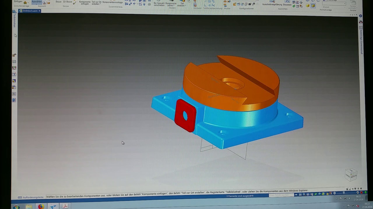Viewport: 373px width, 209px height.
Task: Click the seventh icon in the left tool column
Action: 14,94
